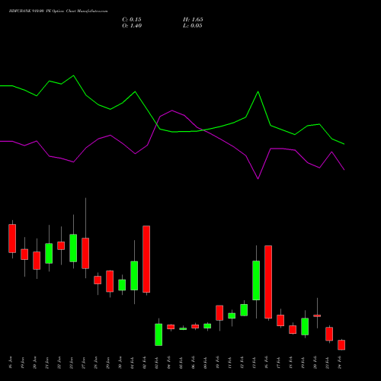Click the first red candle for 16 Jan
The height and width of the screenshot is (381, 381).
[12, 239]
